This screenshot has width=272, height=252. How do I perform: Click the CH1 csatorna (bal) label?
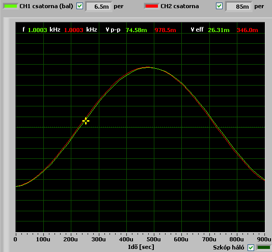46,6
